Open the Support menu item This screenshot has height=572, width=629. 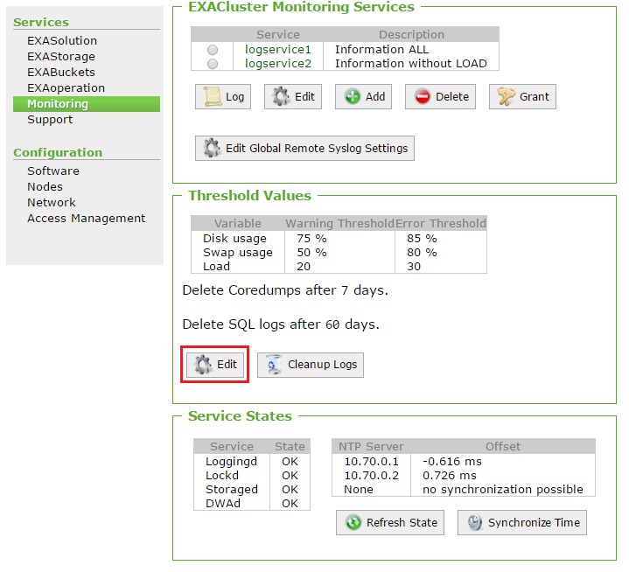point(50,120)
